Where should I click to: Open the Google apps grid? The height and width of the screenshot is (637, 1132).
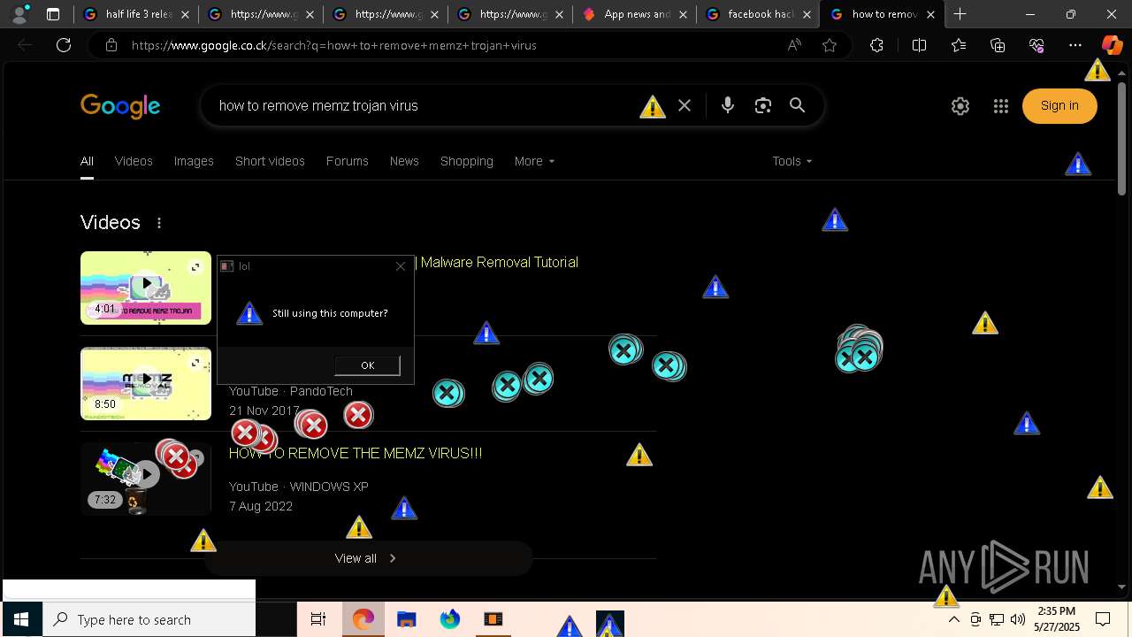1001,106
